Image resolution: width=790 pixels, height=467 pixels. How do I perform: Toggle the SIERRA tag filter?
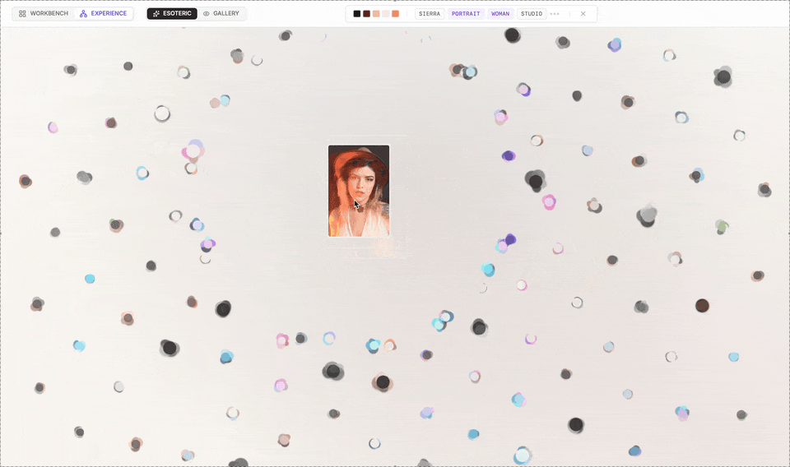pos(430,14)
